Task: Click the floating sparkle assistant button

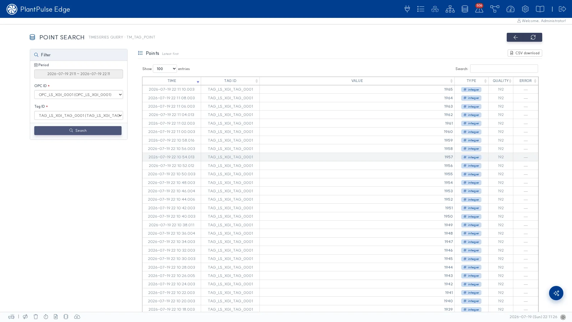Action: 556,293
